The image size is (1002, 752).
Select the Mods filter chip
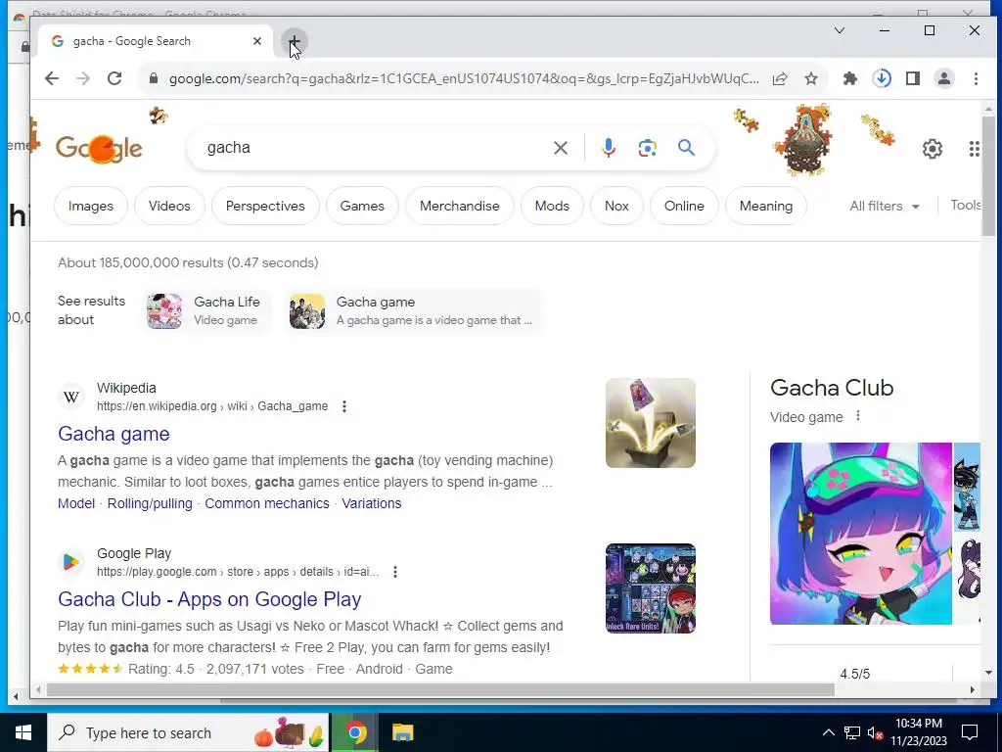552,206
